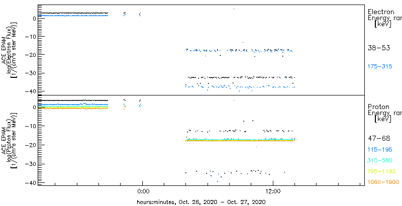The width and height of the screenshot is (402, 206).
Task: Click the -40 tick on electron axis
Action: (x=31, y=91)
